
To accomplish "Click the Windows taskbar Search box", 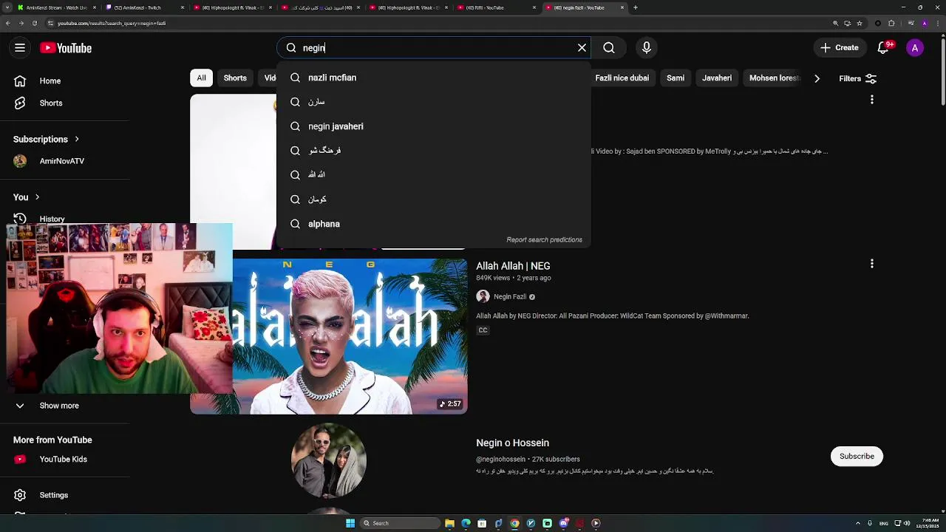I will [x=401, y=523].
